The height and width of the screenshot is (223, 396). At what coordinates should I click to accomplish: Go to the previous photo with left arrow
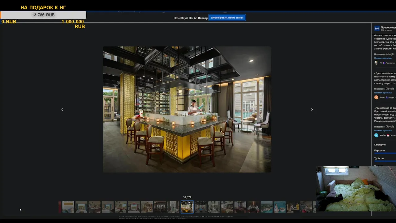pyautogui.click(x=62, y=110)
